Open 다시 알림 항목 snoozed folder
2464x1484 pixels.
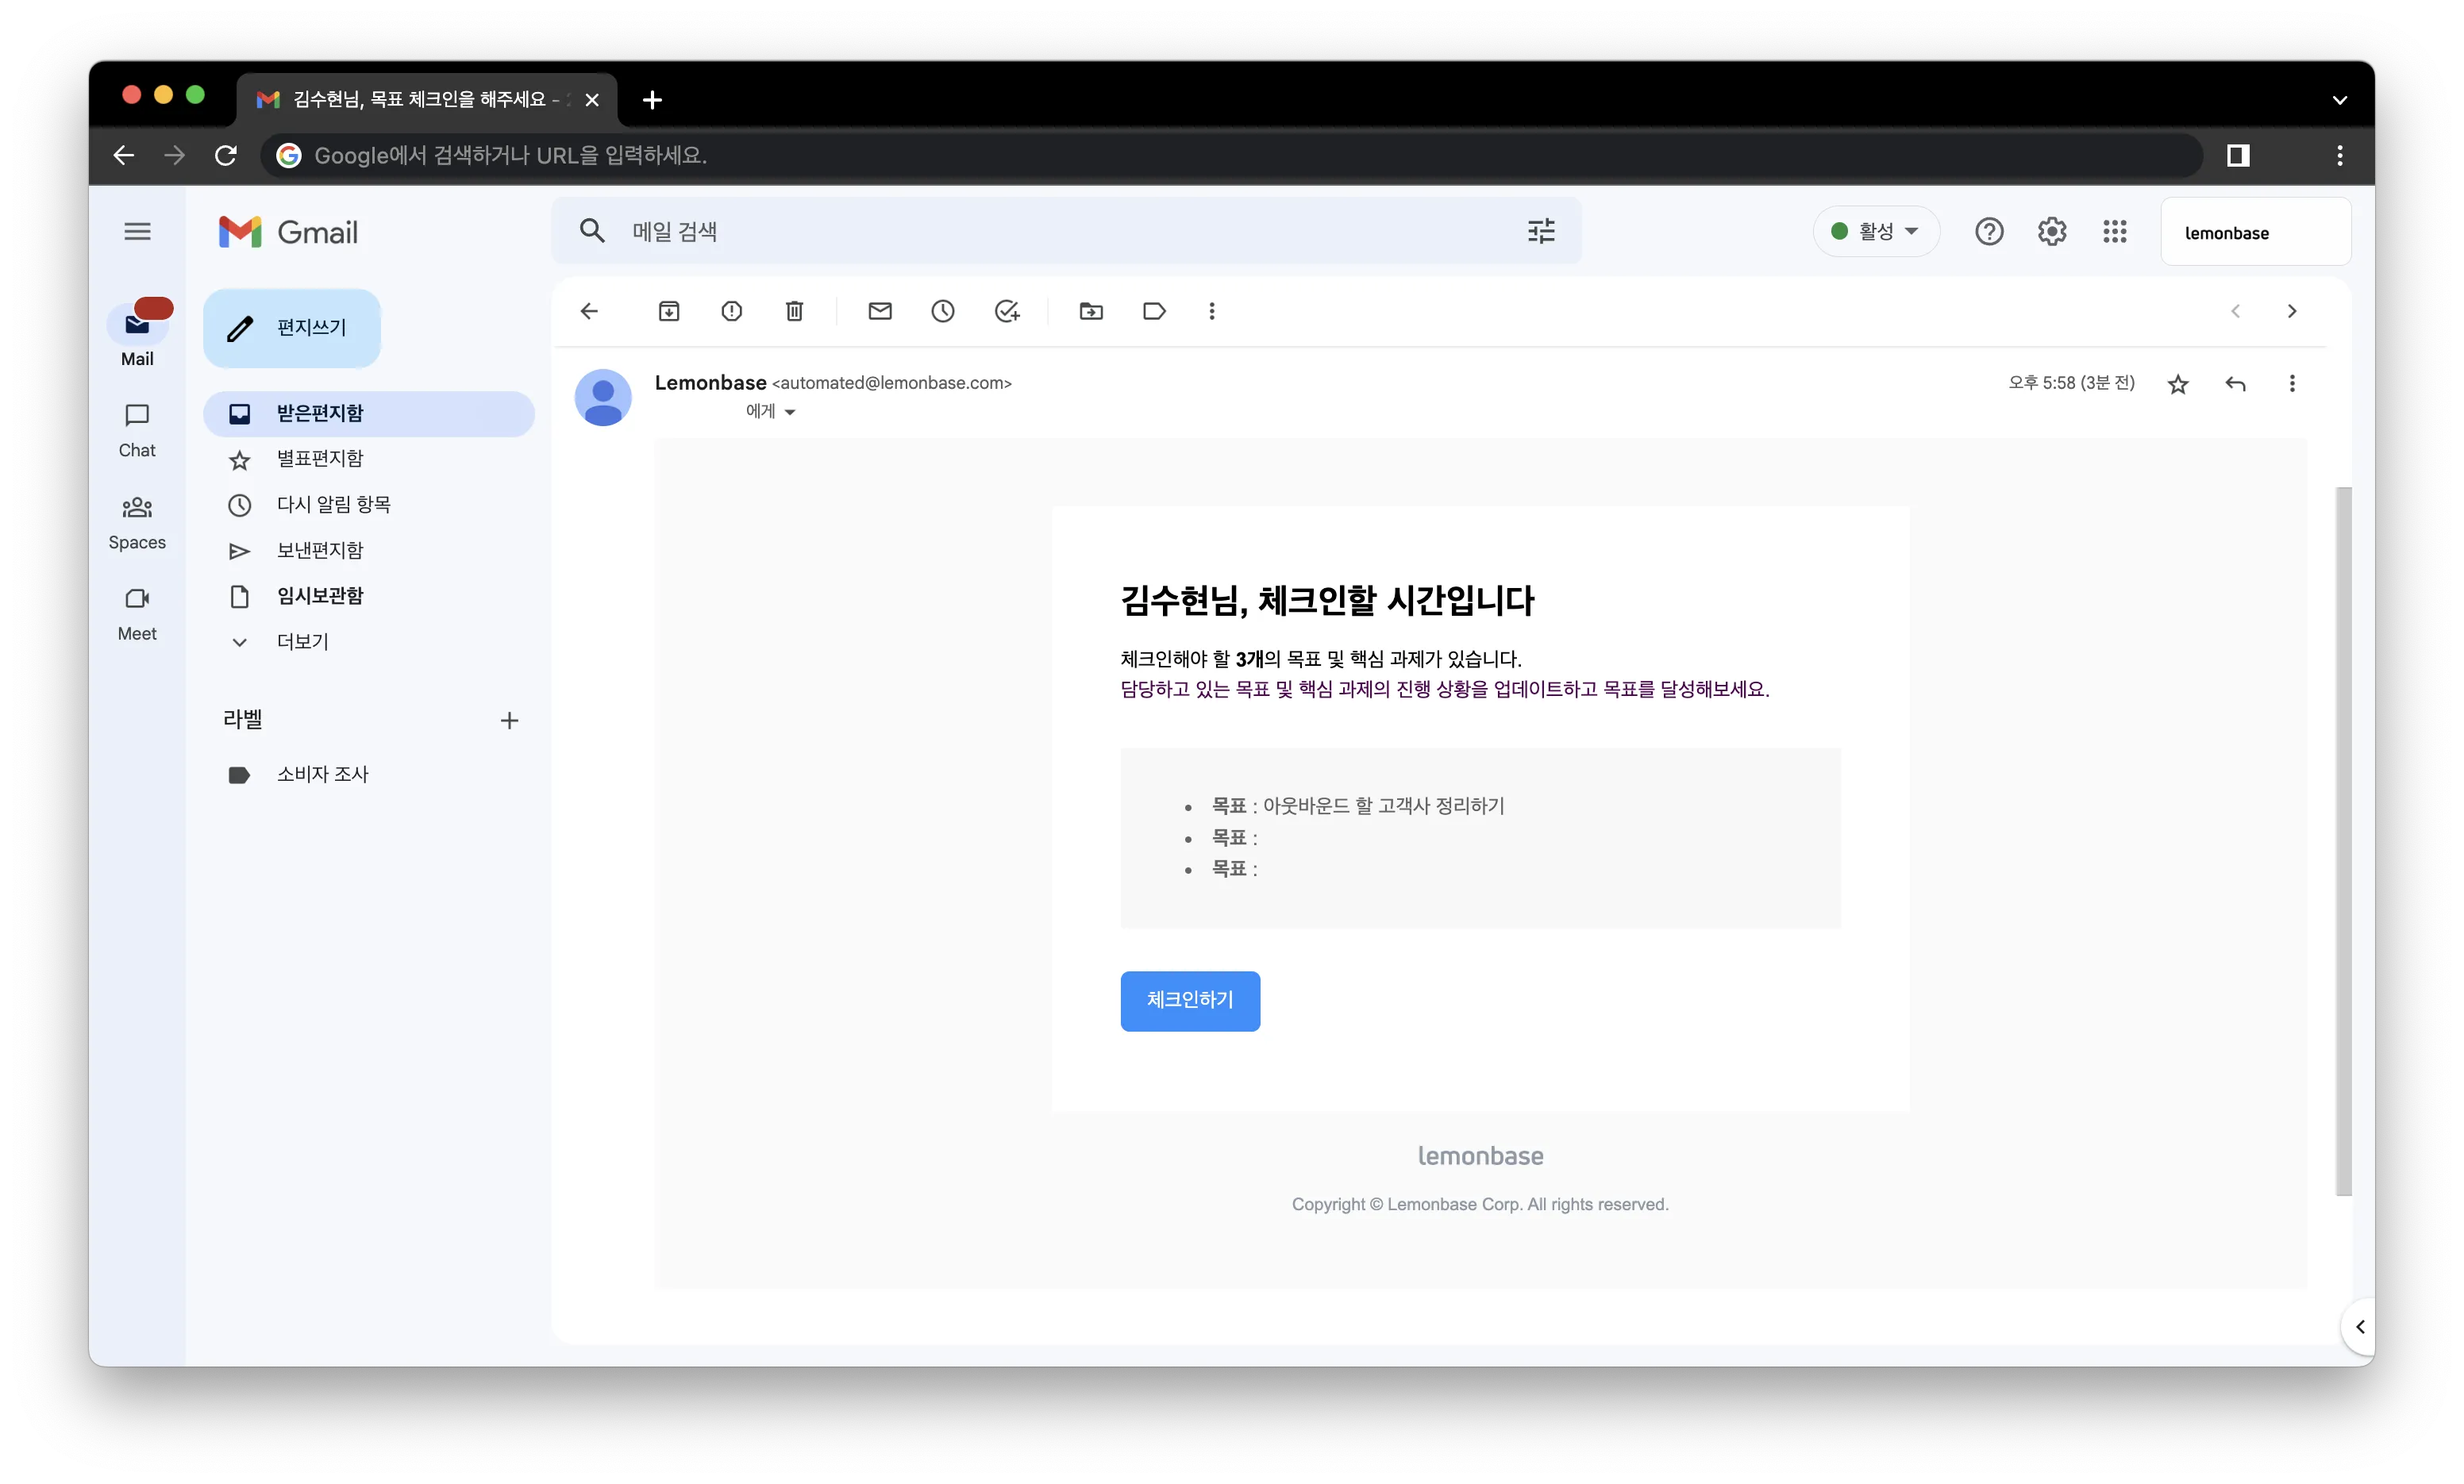[369, 505]
